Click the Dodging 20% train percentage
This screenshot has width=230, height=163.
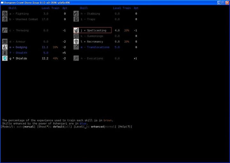55,47
